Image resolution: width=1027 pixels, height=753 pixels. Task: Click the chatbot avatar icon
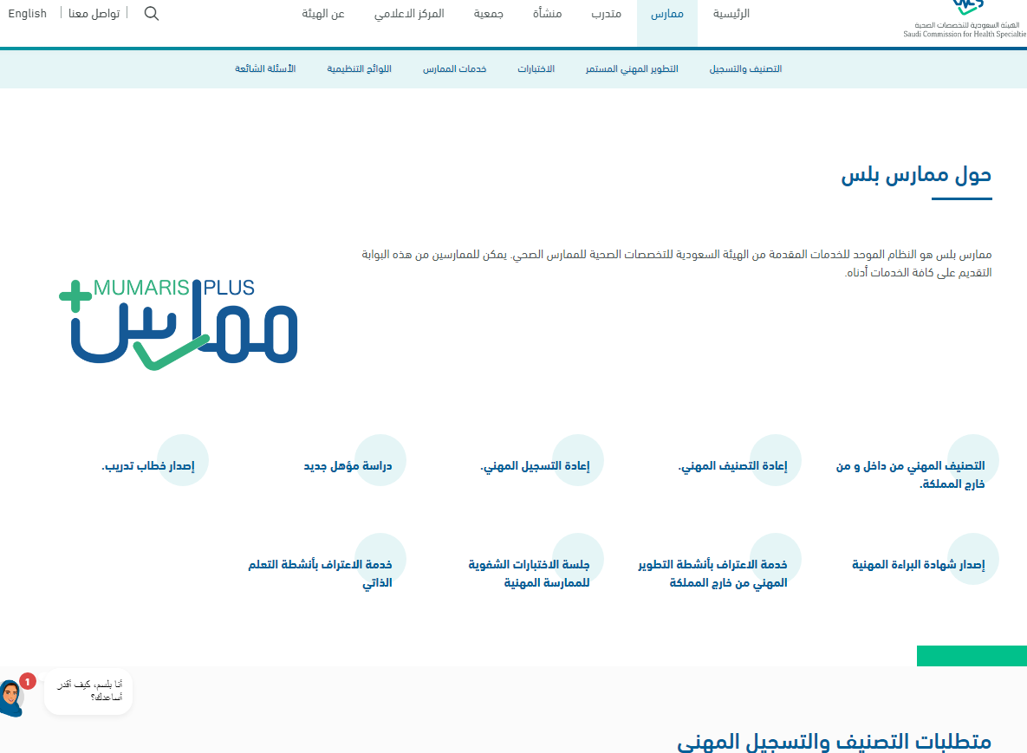tap(12, 698)
